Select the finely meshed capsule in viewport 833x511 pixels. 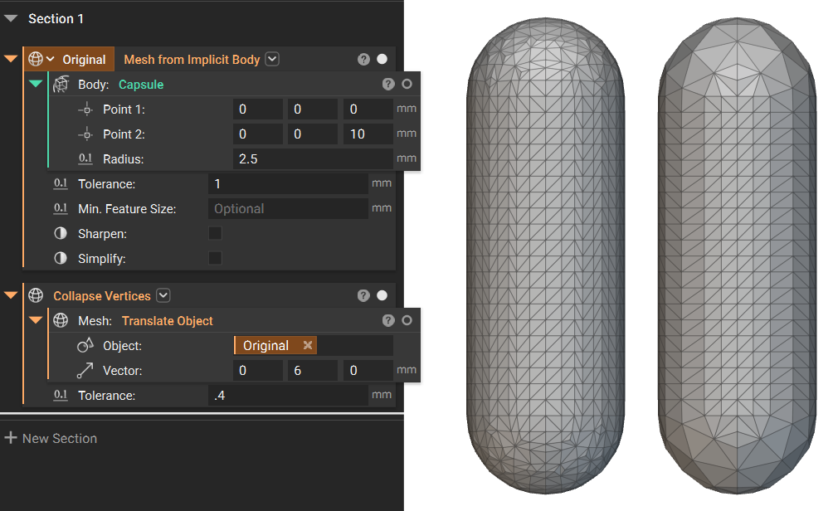tap(546, 255)
